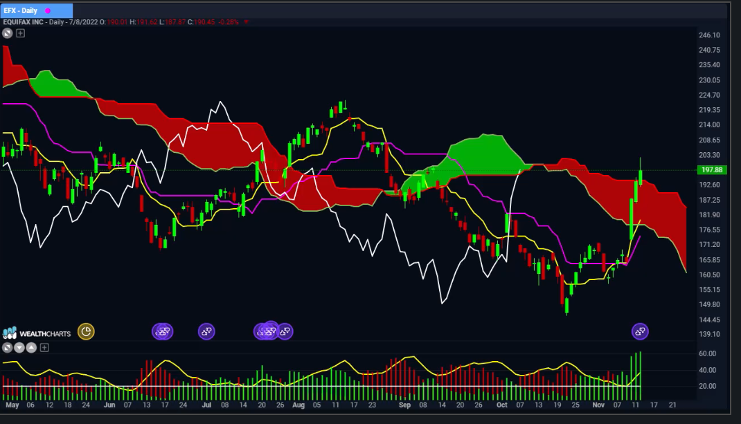Click the WealthCharts logo
The height and width of the screenshot is (424, 741).
pos(37,333)
